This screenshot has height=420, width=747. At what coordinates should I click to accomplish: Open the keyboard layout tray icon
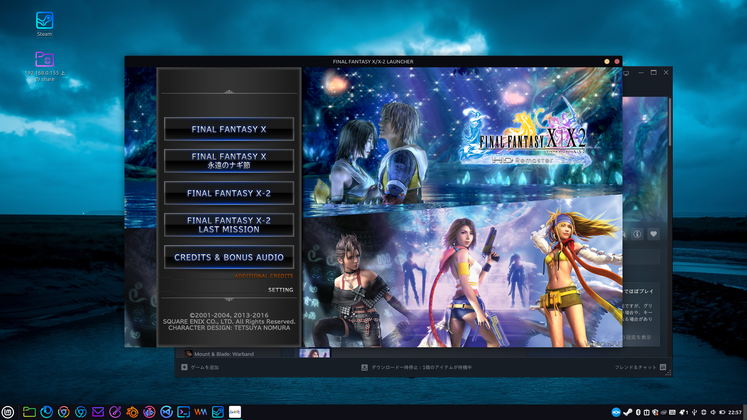pos(672,412)
